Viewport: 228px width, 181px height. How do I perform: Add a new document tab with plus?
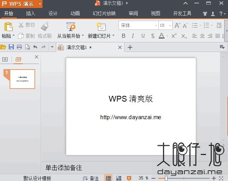click(x=130, y=47)
